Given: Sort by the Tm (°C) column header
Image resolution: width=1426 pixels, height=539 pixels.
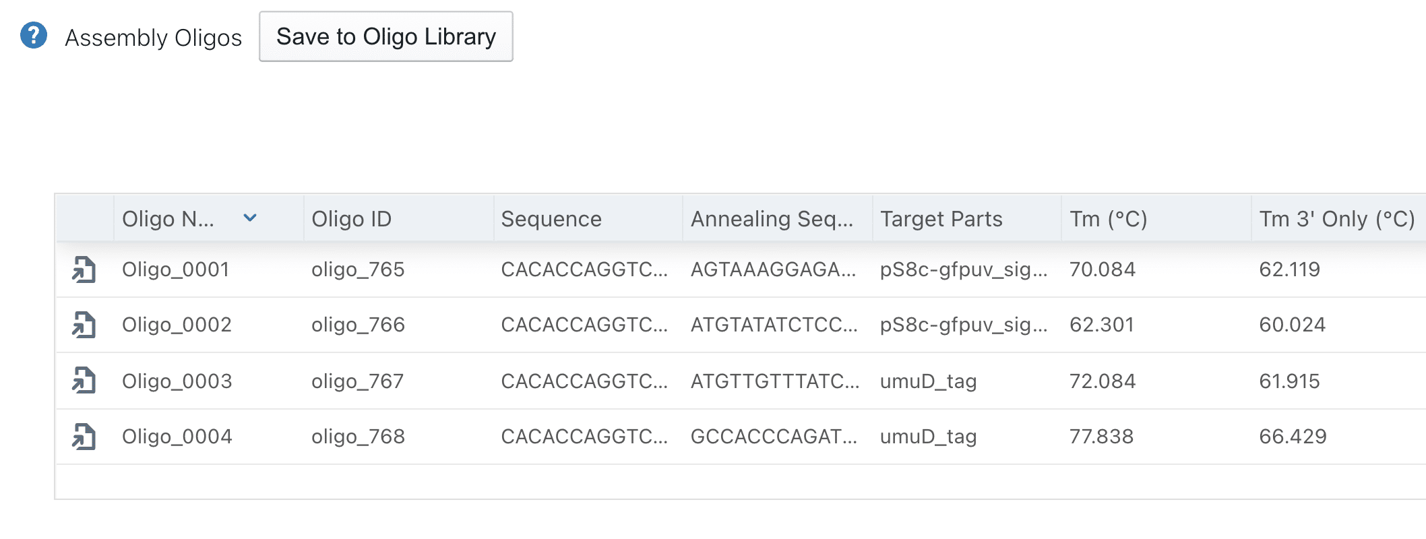Looking at the screenshot, I should coord(1108,219).
